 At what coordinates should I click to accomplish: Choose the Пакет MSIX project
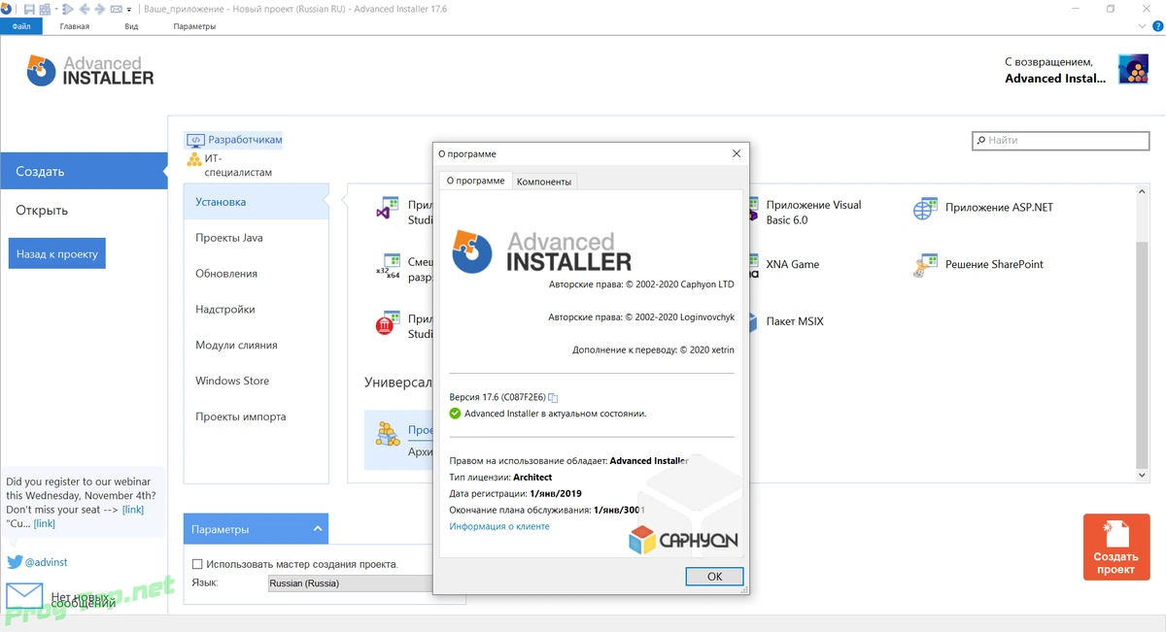(x=794, y=321)
